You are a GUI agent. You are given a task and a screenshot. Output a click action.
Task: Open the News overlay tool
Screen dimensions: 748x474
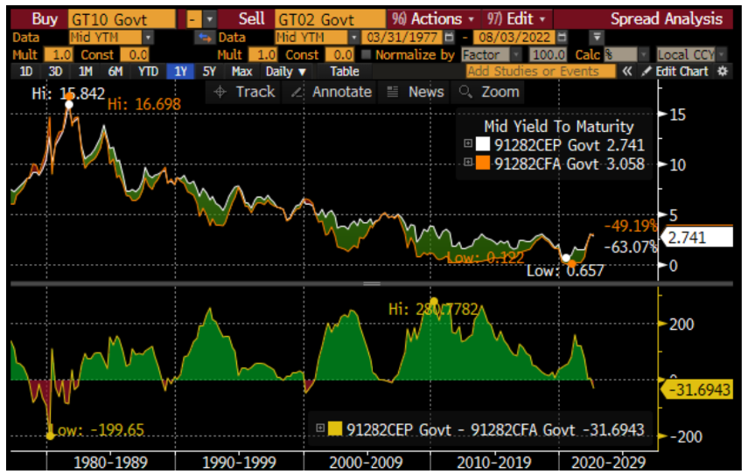point(416,92)
